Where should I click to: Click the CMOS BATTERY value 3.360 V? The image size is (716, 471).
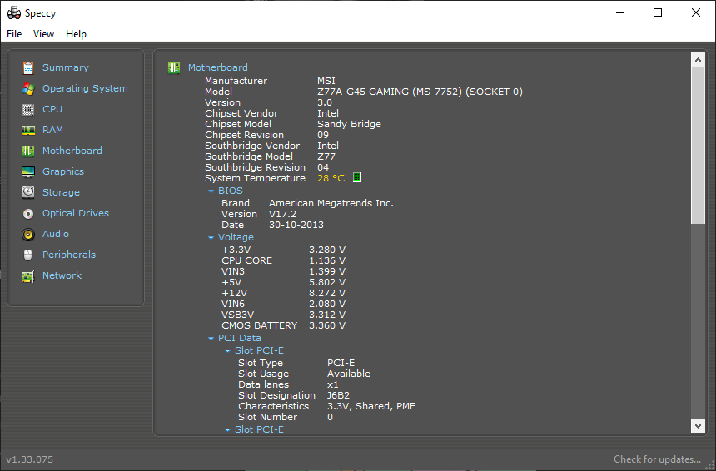[x=327, y=325]
